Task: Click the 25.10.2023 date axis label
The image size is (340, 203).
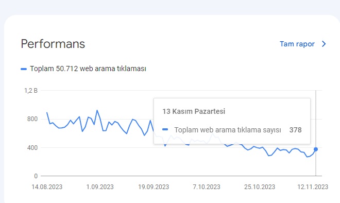Action: coord(260,187)
